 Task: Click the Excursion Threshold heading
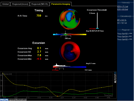(97, 10)
